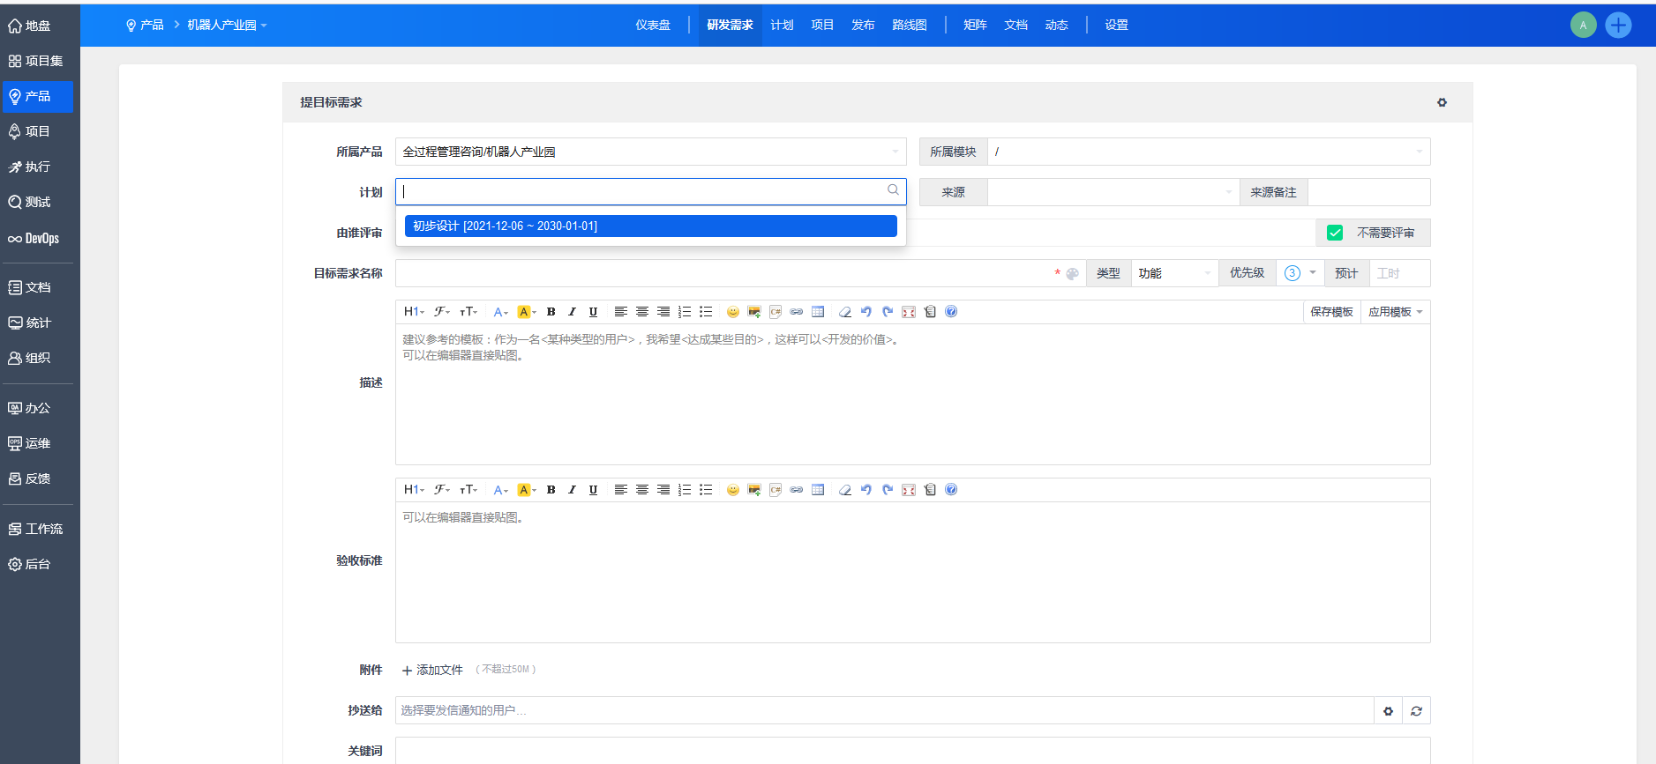Click the 添加文件 link
1656x764 pixels.
point(432,671)
